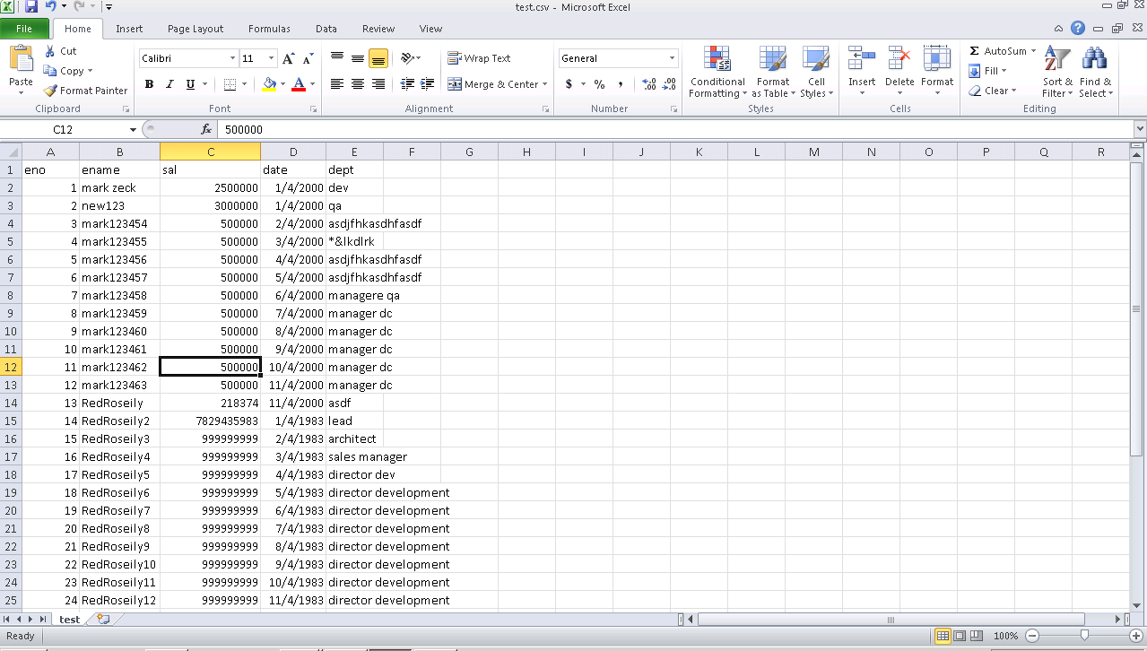The height and width of the screenshot is (651, 1147).
Task: Open Excel Help question mark icon
Action: (x=1079, y=29)
